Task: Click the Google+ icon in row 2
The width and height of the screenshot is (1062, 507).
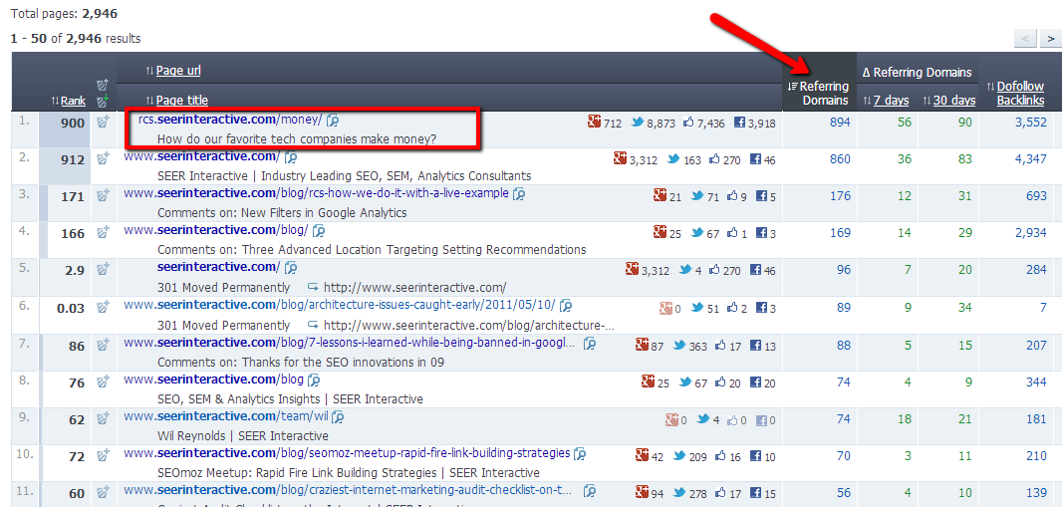Action: [x=622, y=159]
